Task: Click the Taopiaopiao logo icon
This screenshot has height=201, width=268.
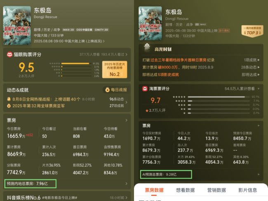Action: [145, 89]
